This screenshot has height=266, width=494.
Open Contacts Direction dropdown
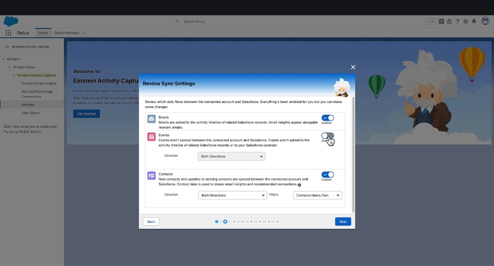pos(232,195)
